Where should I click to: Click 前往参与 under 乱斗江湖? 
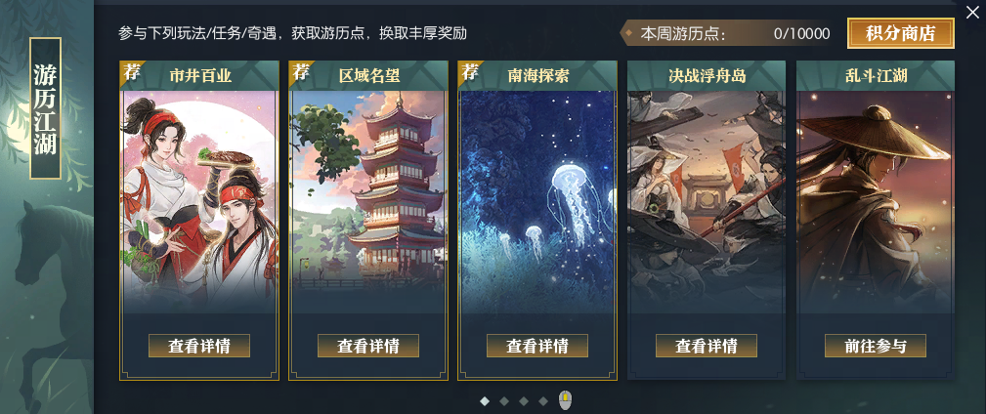876,346
